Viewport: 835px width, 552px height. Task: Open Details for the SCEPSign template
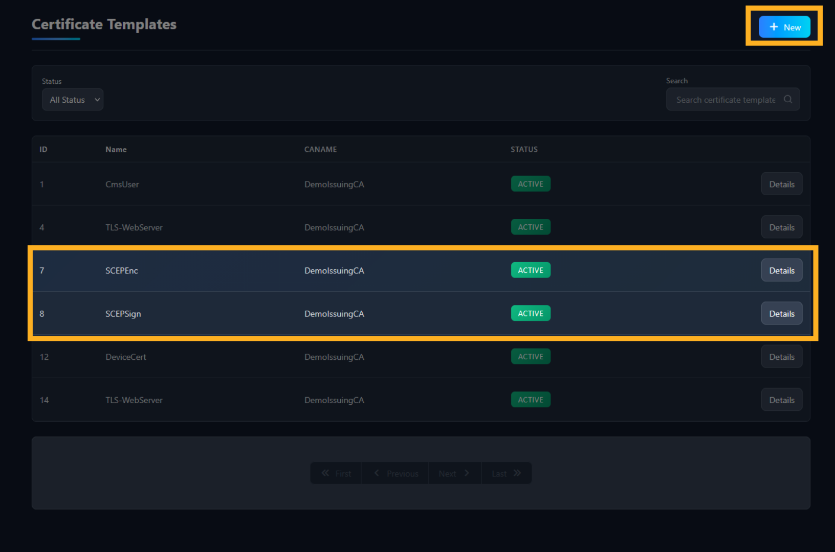click(781, 313)
